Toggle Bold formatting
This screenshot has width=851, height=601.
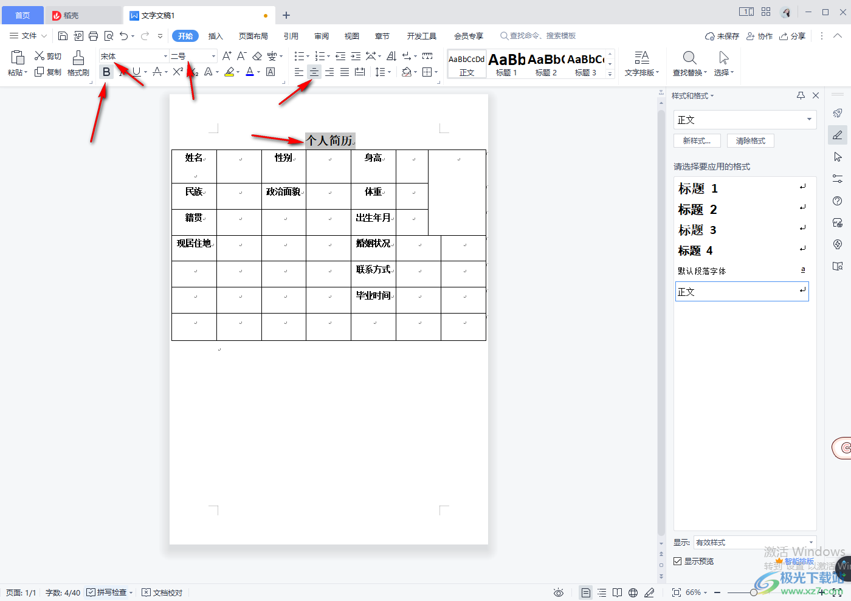[106, 72]
